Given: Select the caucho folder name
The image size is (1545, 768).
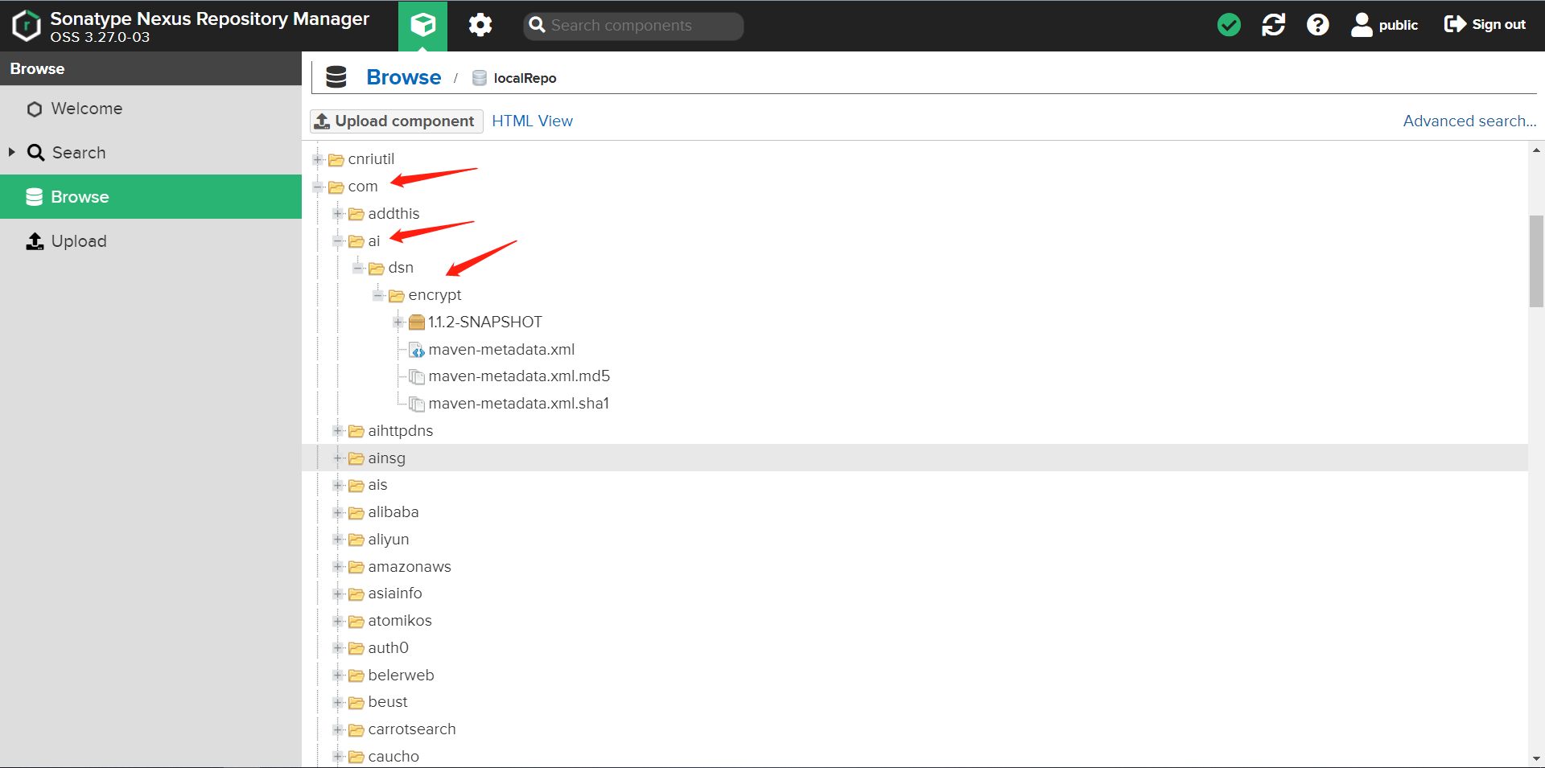Looking at the screenshot, I should (393, 757).
